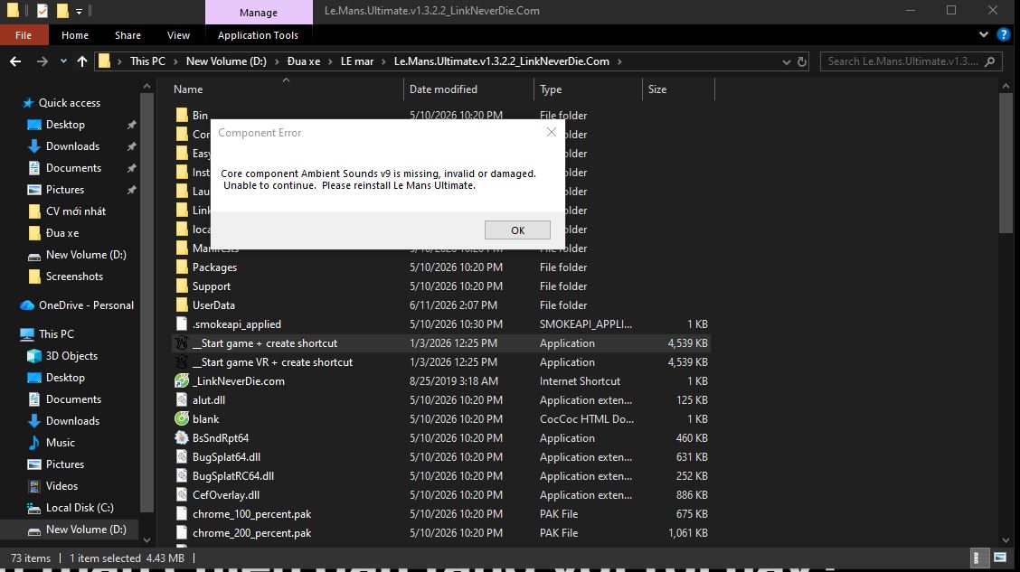The height and width of the screenshot is (572, 1020).
Task: Close the Component Error dialog with X
Action: 551,132
